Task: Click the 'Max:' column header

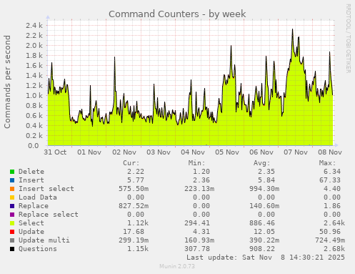Action: (327, 163)
